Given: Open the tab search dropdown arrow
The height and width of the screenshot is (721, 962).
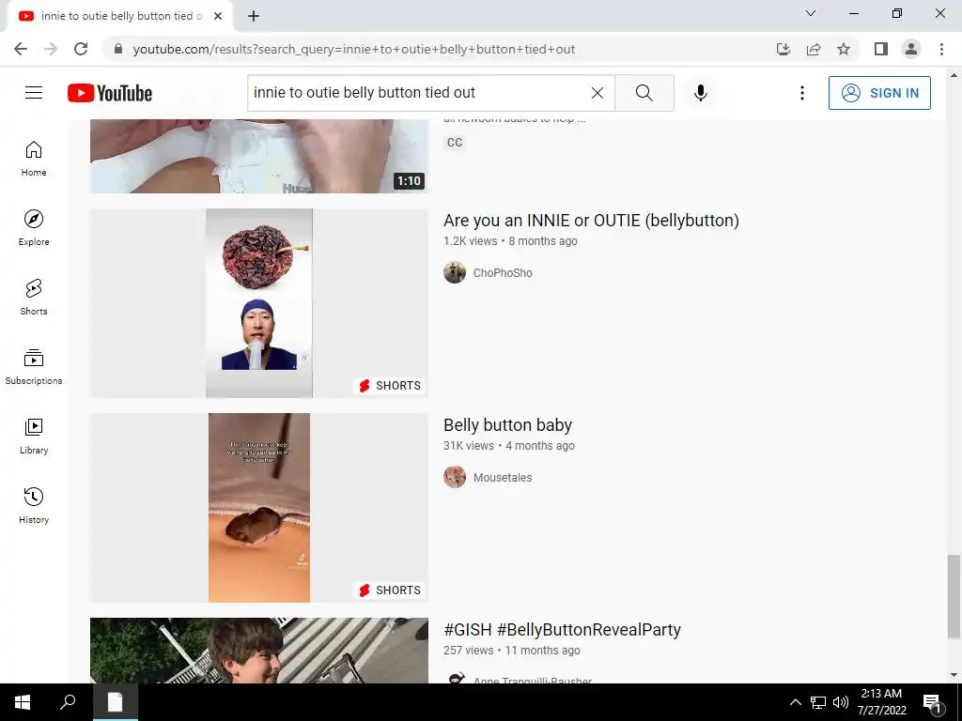Looking at the screenshot, I should click(811, 13).
